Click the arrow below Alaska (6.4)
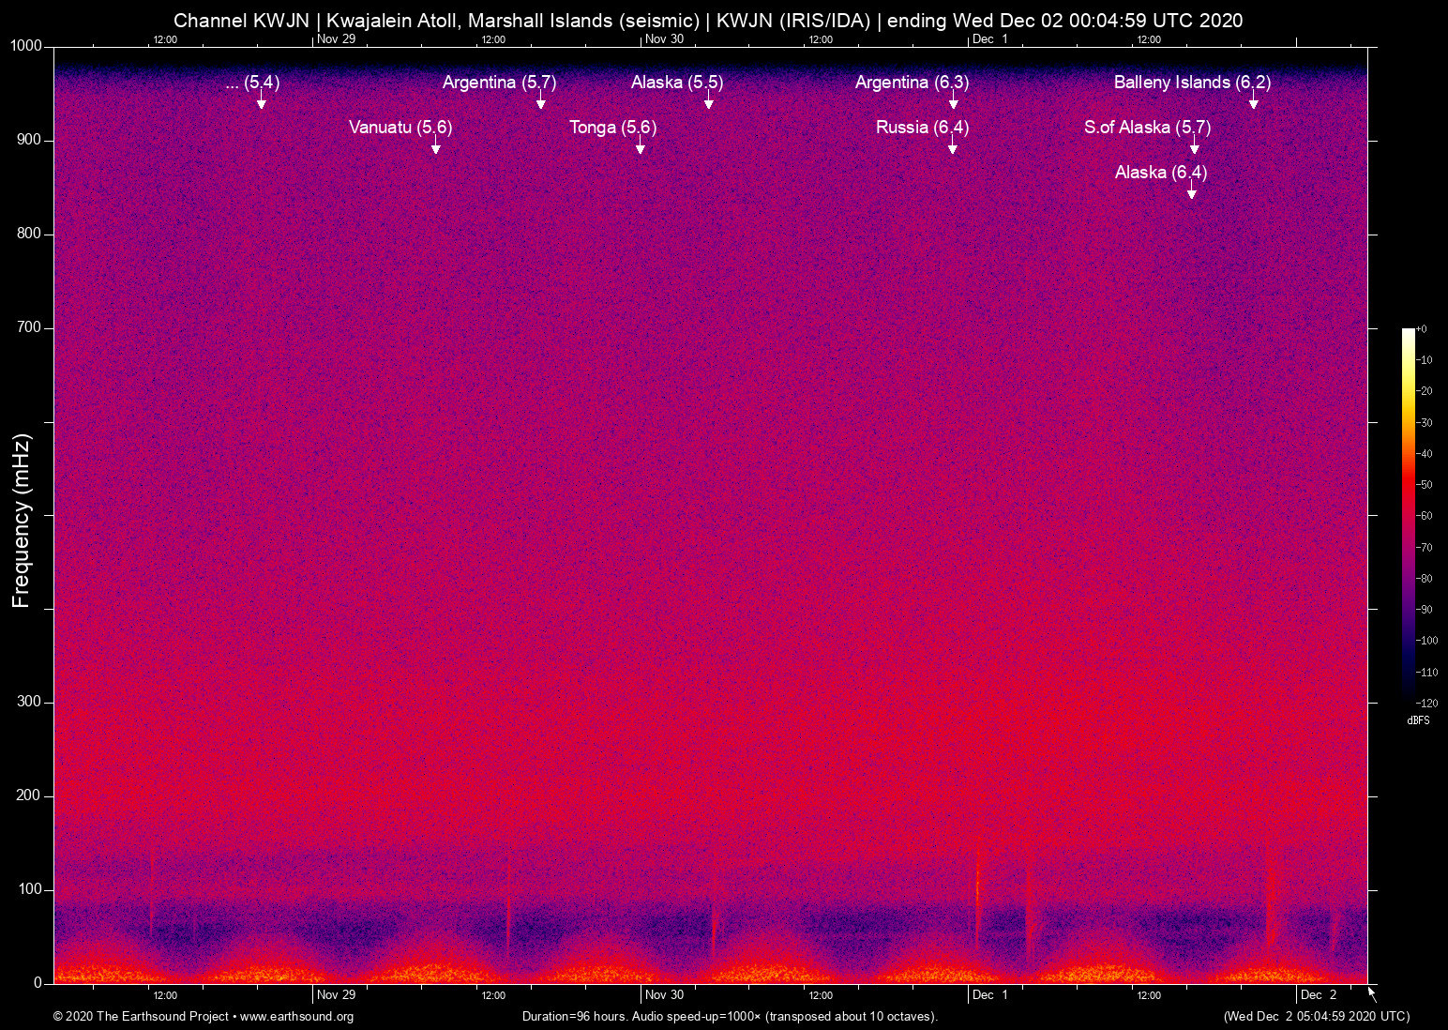This screenshot has width=1448, height=1030. 1191,192
